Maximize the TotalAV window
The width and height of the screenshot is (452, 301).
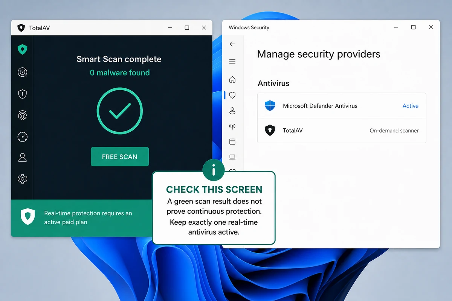point(187,28)
